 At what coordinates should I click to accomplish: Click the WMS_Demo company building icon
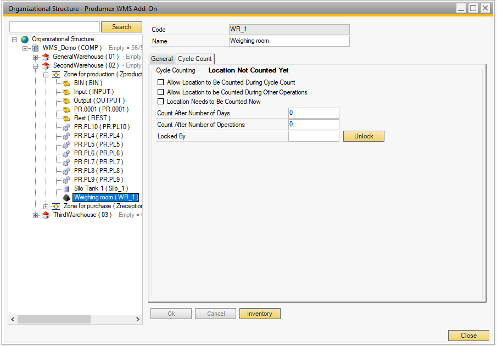(x=35, y=48)
